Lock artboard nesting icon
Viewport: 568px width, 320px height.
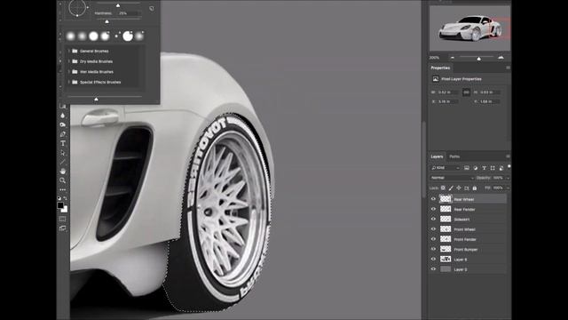[467, 188]
